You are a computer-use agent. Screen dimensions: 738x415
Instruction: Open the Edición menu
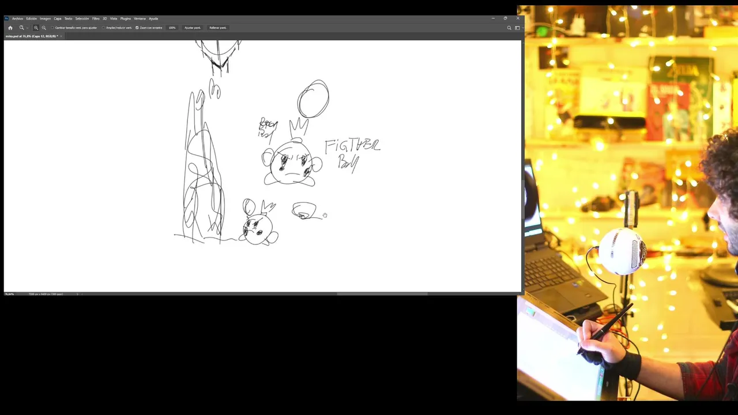31,18
